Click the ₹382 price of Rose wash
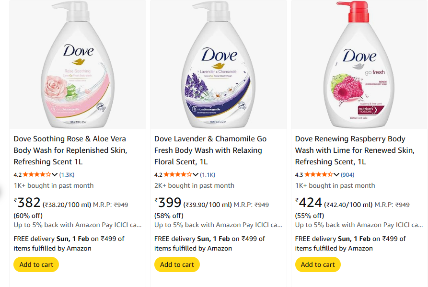 [27, 203]
